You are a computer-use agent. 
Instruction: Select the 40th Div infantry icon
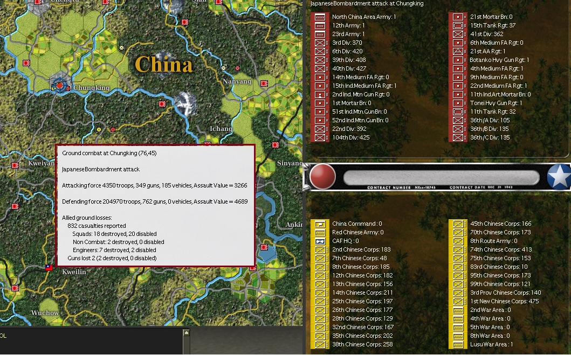click(x=320, y=68)
